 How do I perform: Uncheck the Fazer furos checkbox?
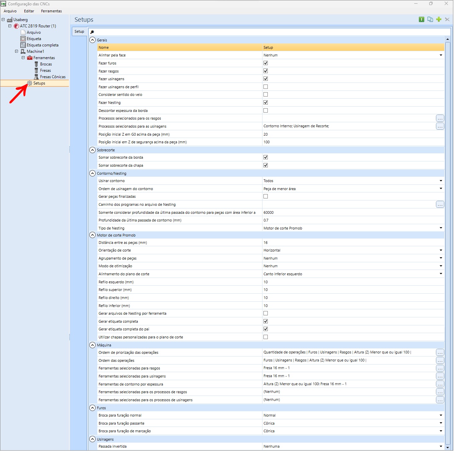click(265, 63)
